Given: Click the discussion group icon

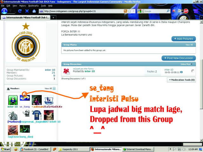Looking at the screenshot, I should (67, 71).
